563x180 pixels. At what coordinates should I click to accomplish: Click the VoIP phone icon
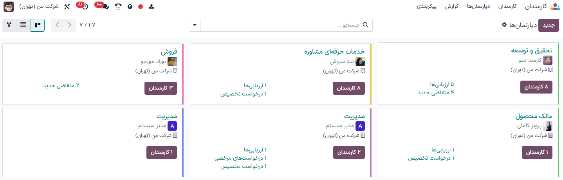tap(118, 7)
